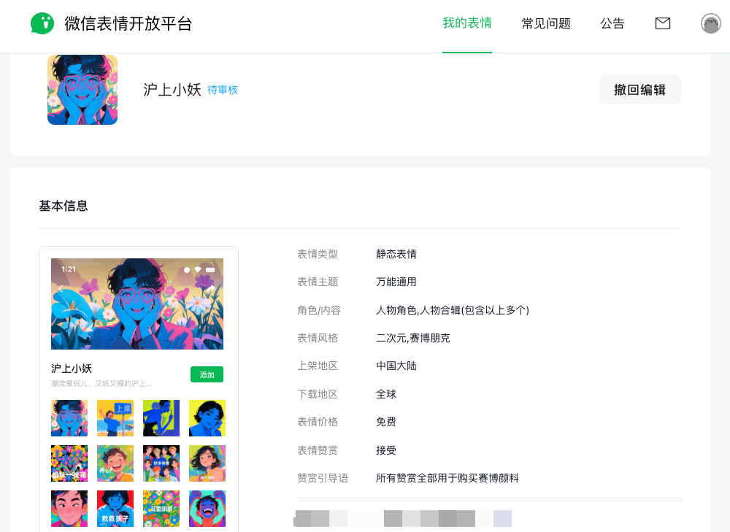Select the yellow background girl sticker
Viewport: 730px width, 532px height.
pos(207,418)
